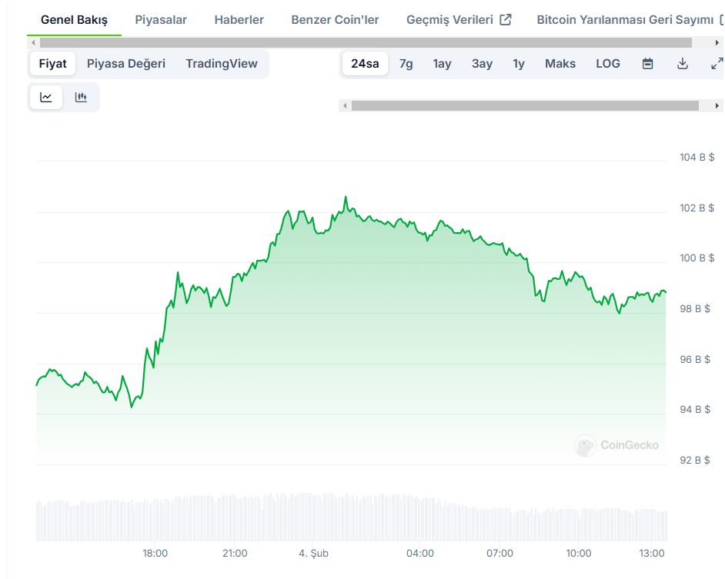This screenshot has width=725, height=579.
Task: Go to the Haberler tab
Action: 239,20
